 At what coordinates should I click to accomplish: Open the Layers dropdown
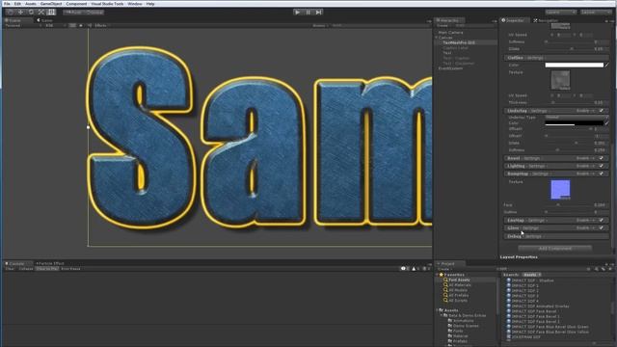(x=561, y=13)
